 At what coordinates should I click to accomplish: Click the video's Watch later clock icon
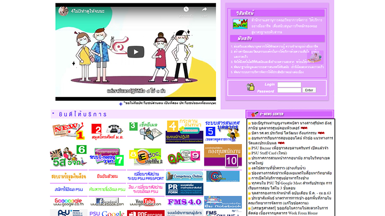(186, 10)
